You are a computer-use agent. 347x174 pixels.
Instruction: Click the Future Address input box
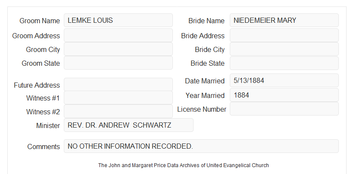[118, 85]
